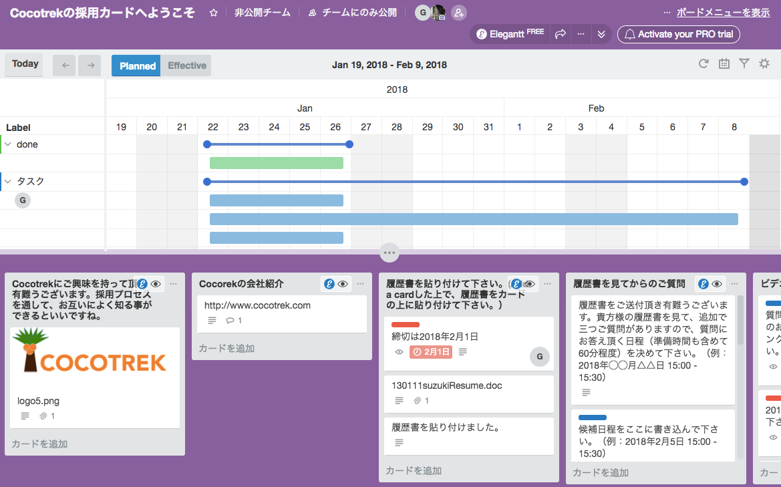Collapse Elegantt panel with double chevron
781x487 pixels.
[601, 34]
